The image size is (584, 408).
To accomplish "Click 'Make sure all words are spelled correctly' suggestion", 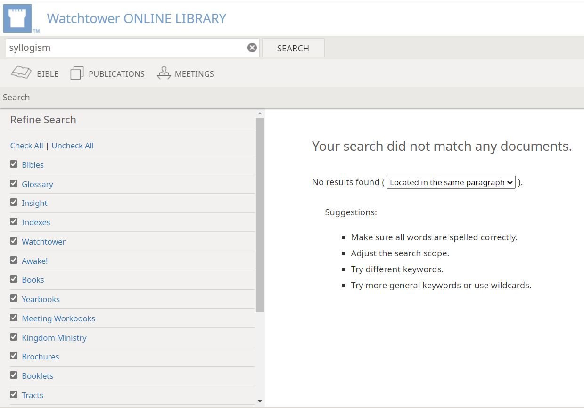I will pos(434,237).
